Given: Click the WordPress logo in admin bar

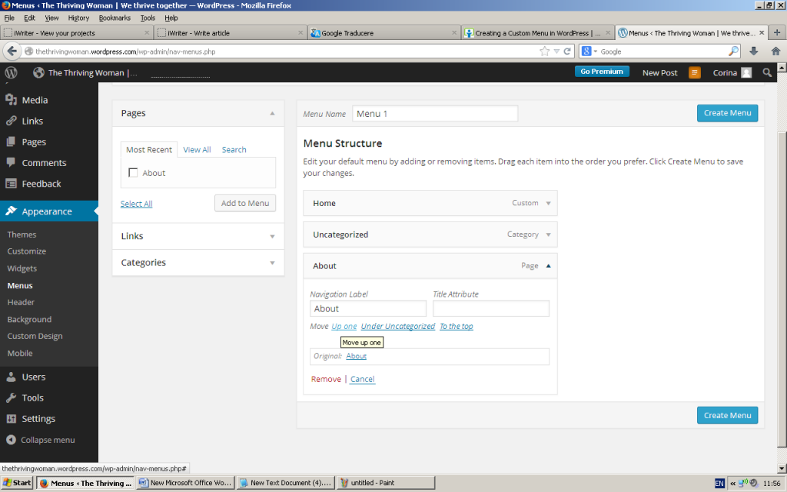Looking at the screenshot, I should click(x=11, y=72).
